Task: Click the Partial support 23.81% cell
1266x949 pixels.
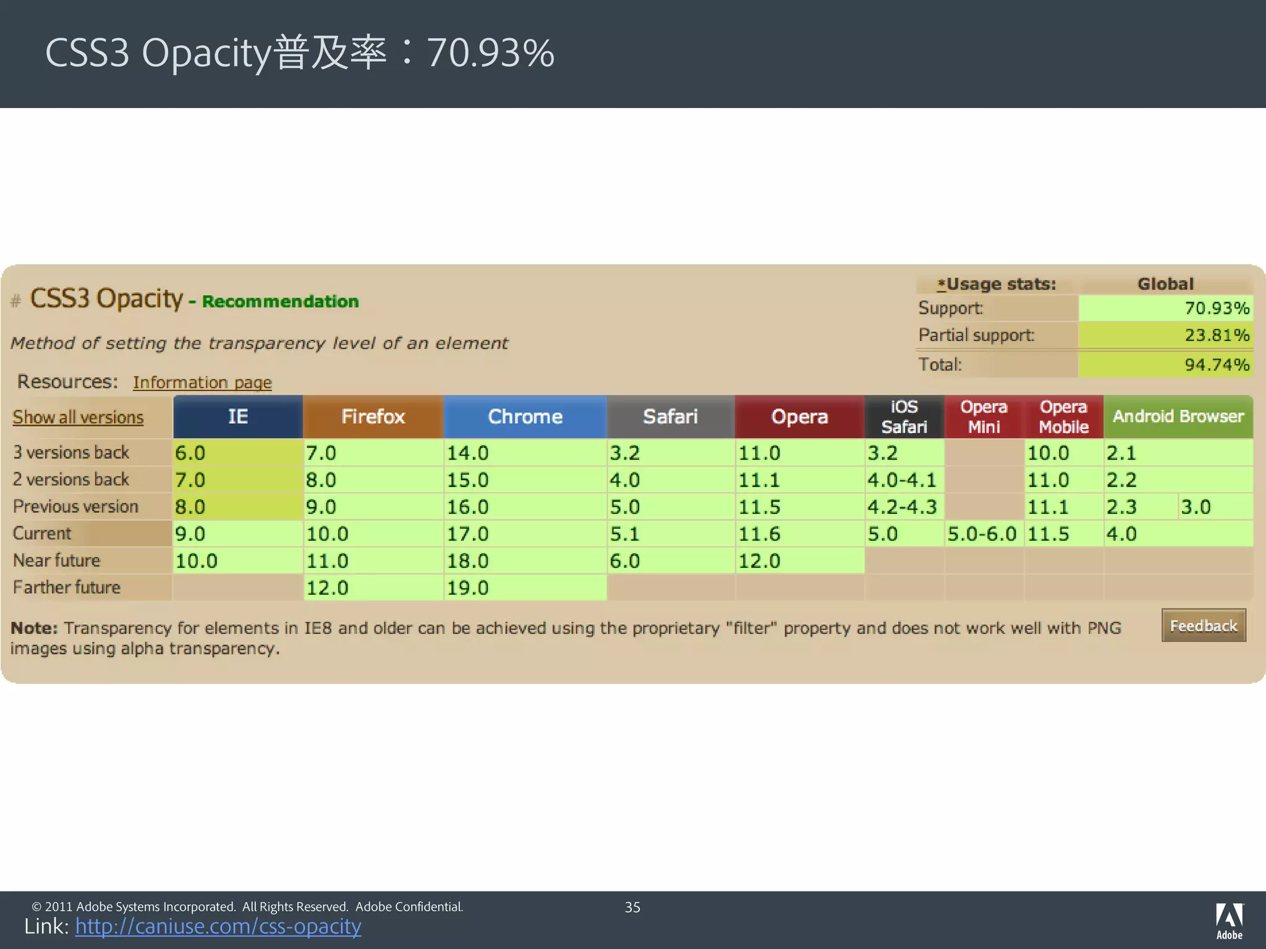Action: click(1165, 335)
